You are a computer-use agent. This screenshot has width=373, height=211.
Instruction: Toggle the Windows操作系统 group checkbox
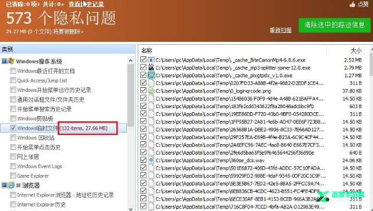(x=4, y=61)
